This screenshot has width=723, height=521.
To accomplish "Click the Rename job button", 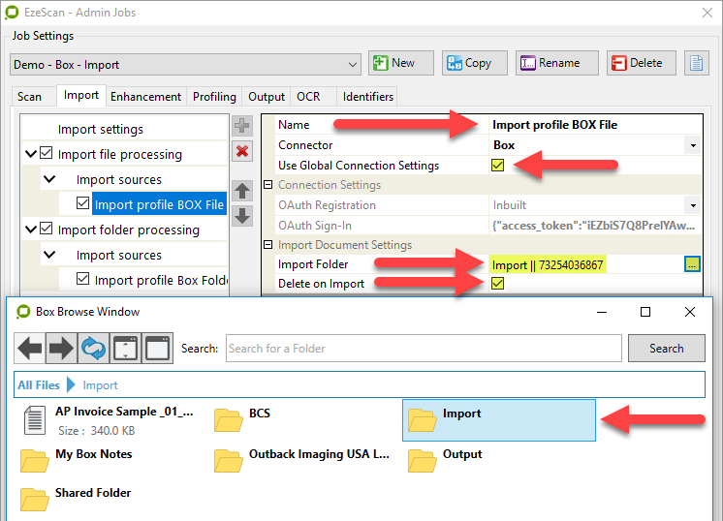I will point(557,63).
